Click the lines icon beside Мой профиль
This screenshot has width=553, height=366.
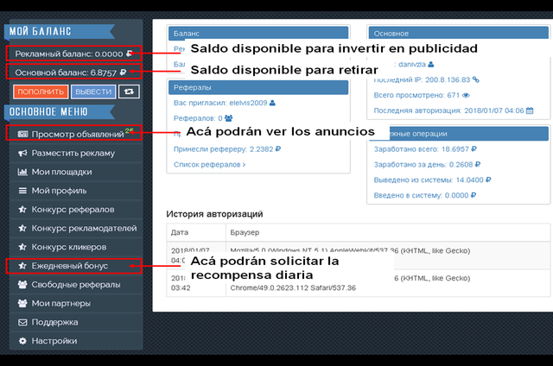point(22,191)
